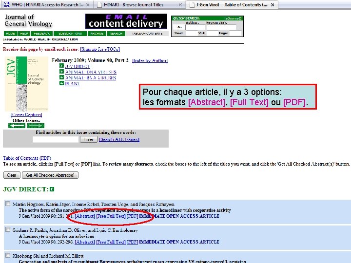This screenshot has height=263, width=351.
Task: Close the WHO HINARI Access tab
Action: [x=88, y=5]
